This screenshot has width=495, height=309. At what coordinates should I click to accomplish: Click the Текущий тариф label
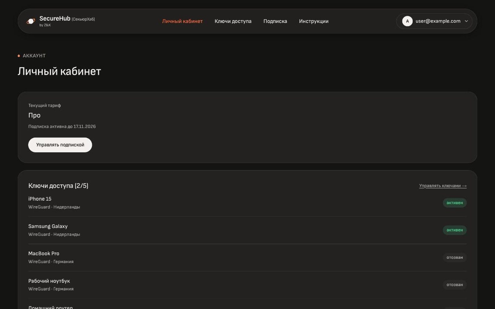pyautogui.click(x=45, y=105)
